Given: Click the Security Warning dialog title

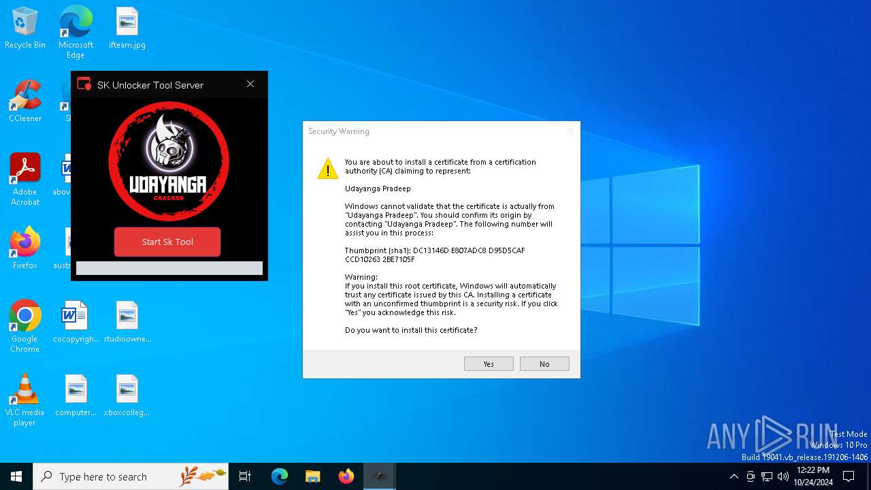Looking at the screenshot, I should point(339,131).
